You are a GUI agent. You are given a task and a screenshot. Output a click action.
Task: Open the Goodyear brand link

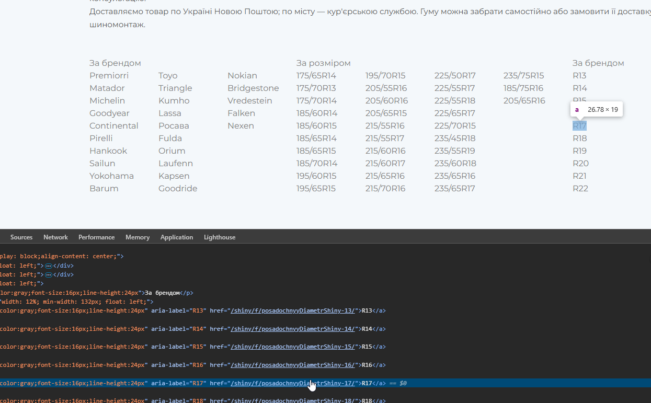tap(109, 113)
